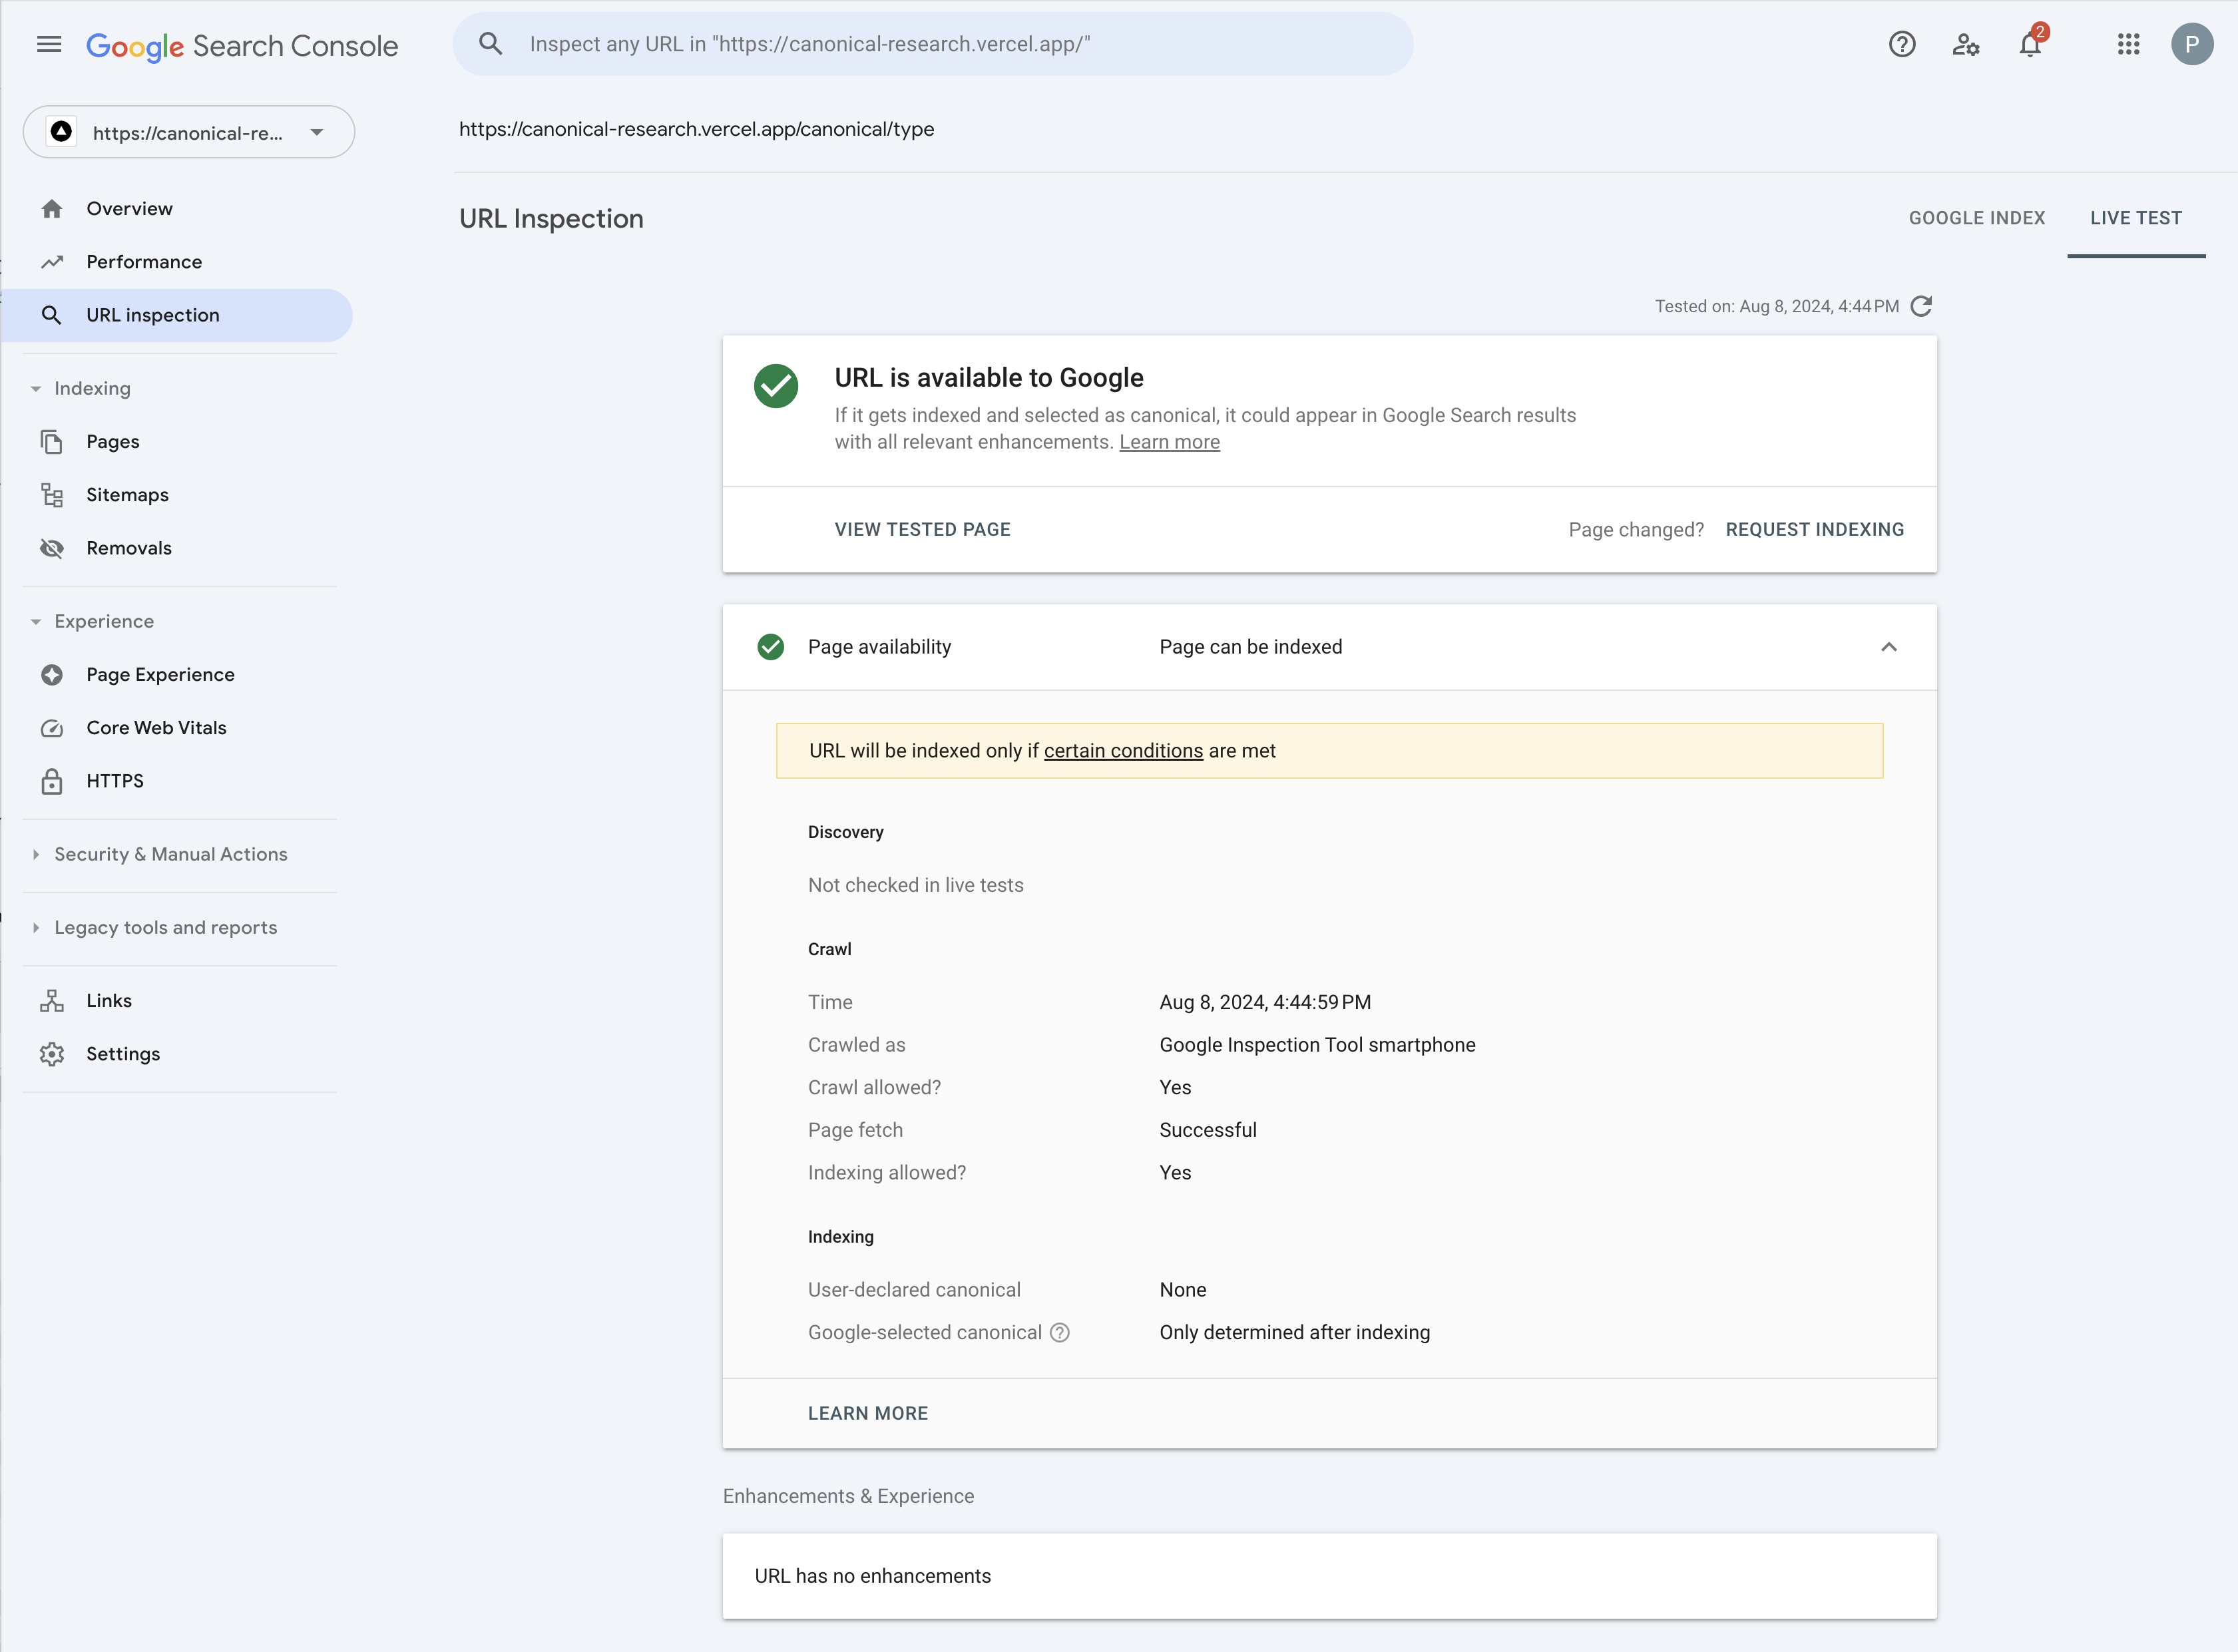This screenshot has width=2238, height=1652.
Task: Expand Security & Manual Actions section
Action: (170, 854)
